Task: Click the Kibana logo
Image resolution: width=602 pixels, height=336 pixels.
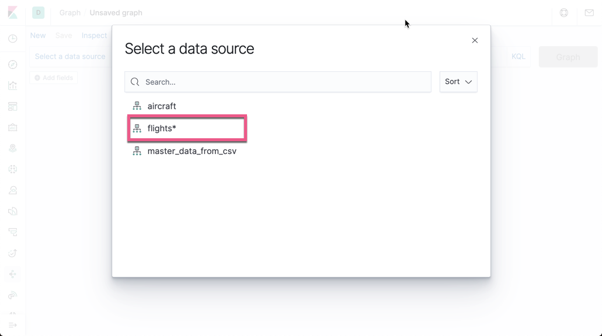Action: 12,12
